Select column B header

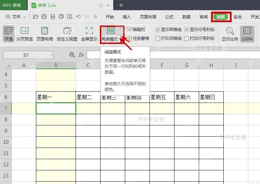(56, 65)
